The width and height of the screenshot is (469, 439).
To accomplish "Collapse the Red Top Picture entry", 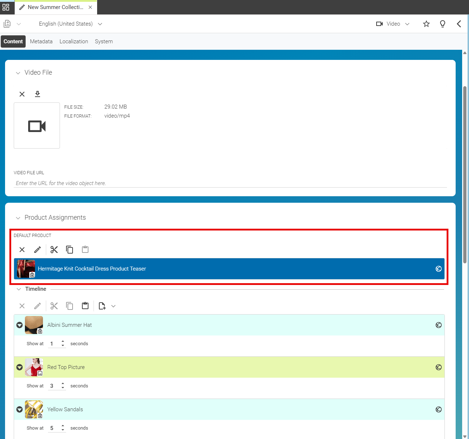I will pyautogui.click(x=19, y=367).
